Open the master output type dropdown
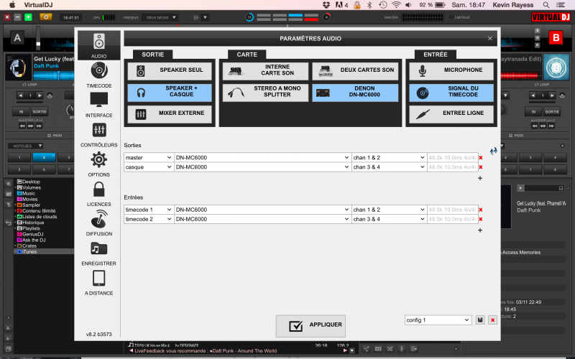Image resolution: width=575 pixels, height=359 pixels. coord(149,157)
